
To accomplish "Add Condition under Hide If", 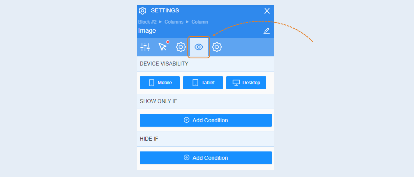I will tap(206, 158).
